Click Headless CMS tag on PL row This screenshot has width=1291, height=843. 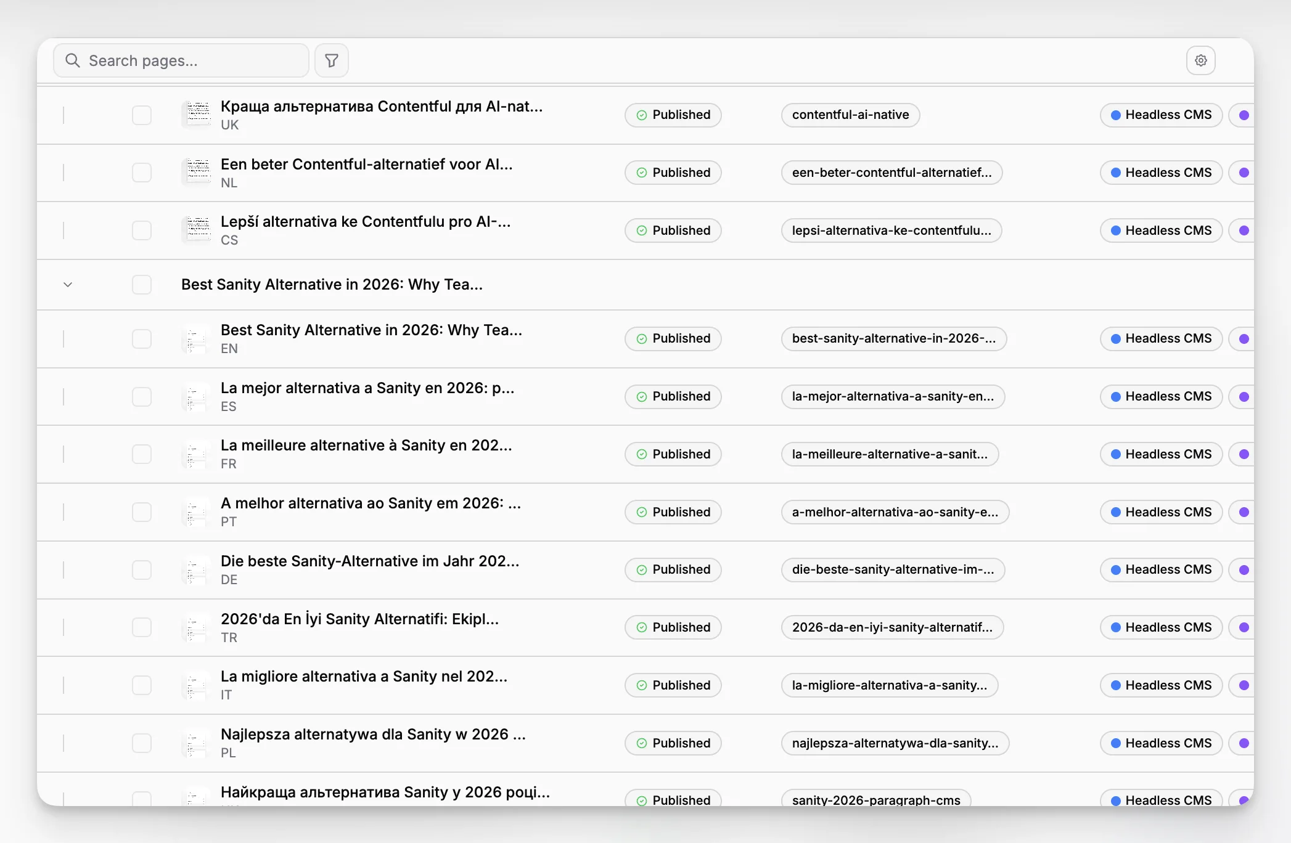(1161, 743)
